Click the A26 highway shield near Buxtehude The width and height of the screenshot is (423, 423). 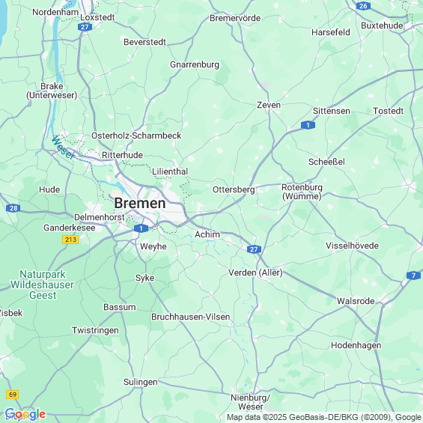pos(363,6)
